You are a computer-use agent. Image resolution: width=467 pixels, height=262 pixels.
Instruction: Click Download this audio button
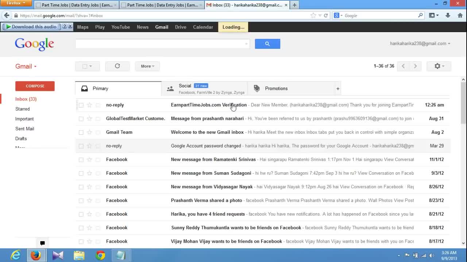pyautogui.click(x=31, y=27)
